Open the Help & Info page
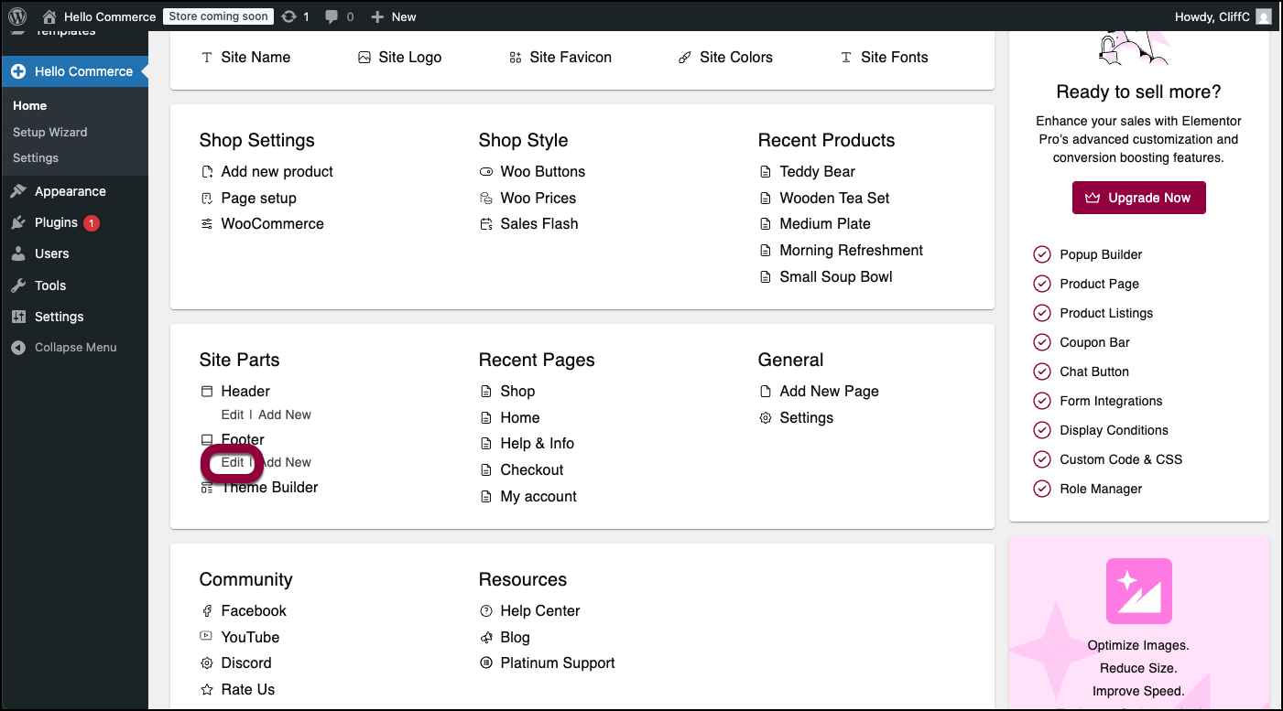 [537, 443]
